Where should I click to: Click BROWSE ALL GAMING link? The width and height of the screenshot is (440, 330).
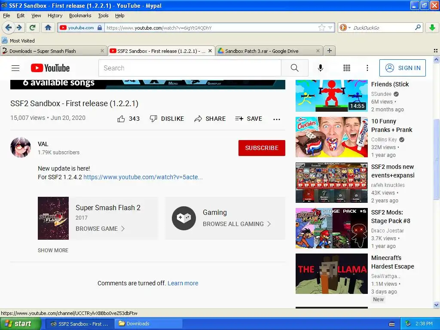237,224
